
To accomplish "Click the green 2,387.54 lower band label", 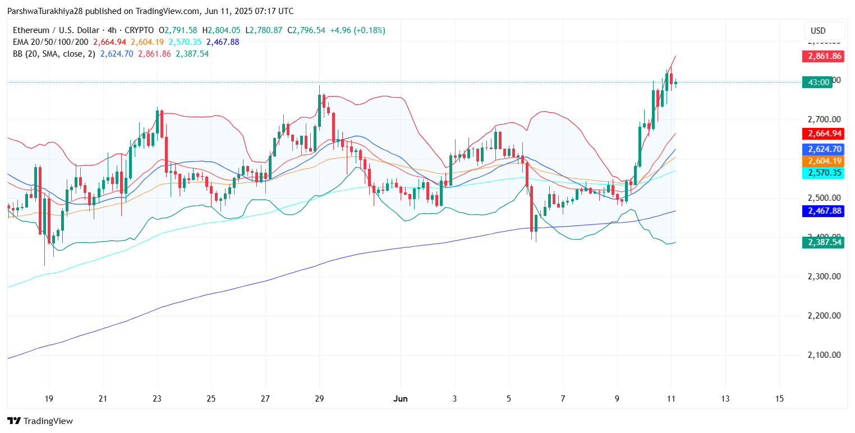I will point(823,242).
